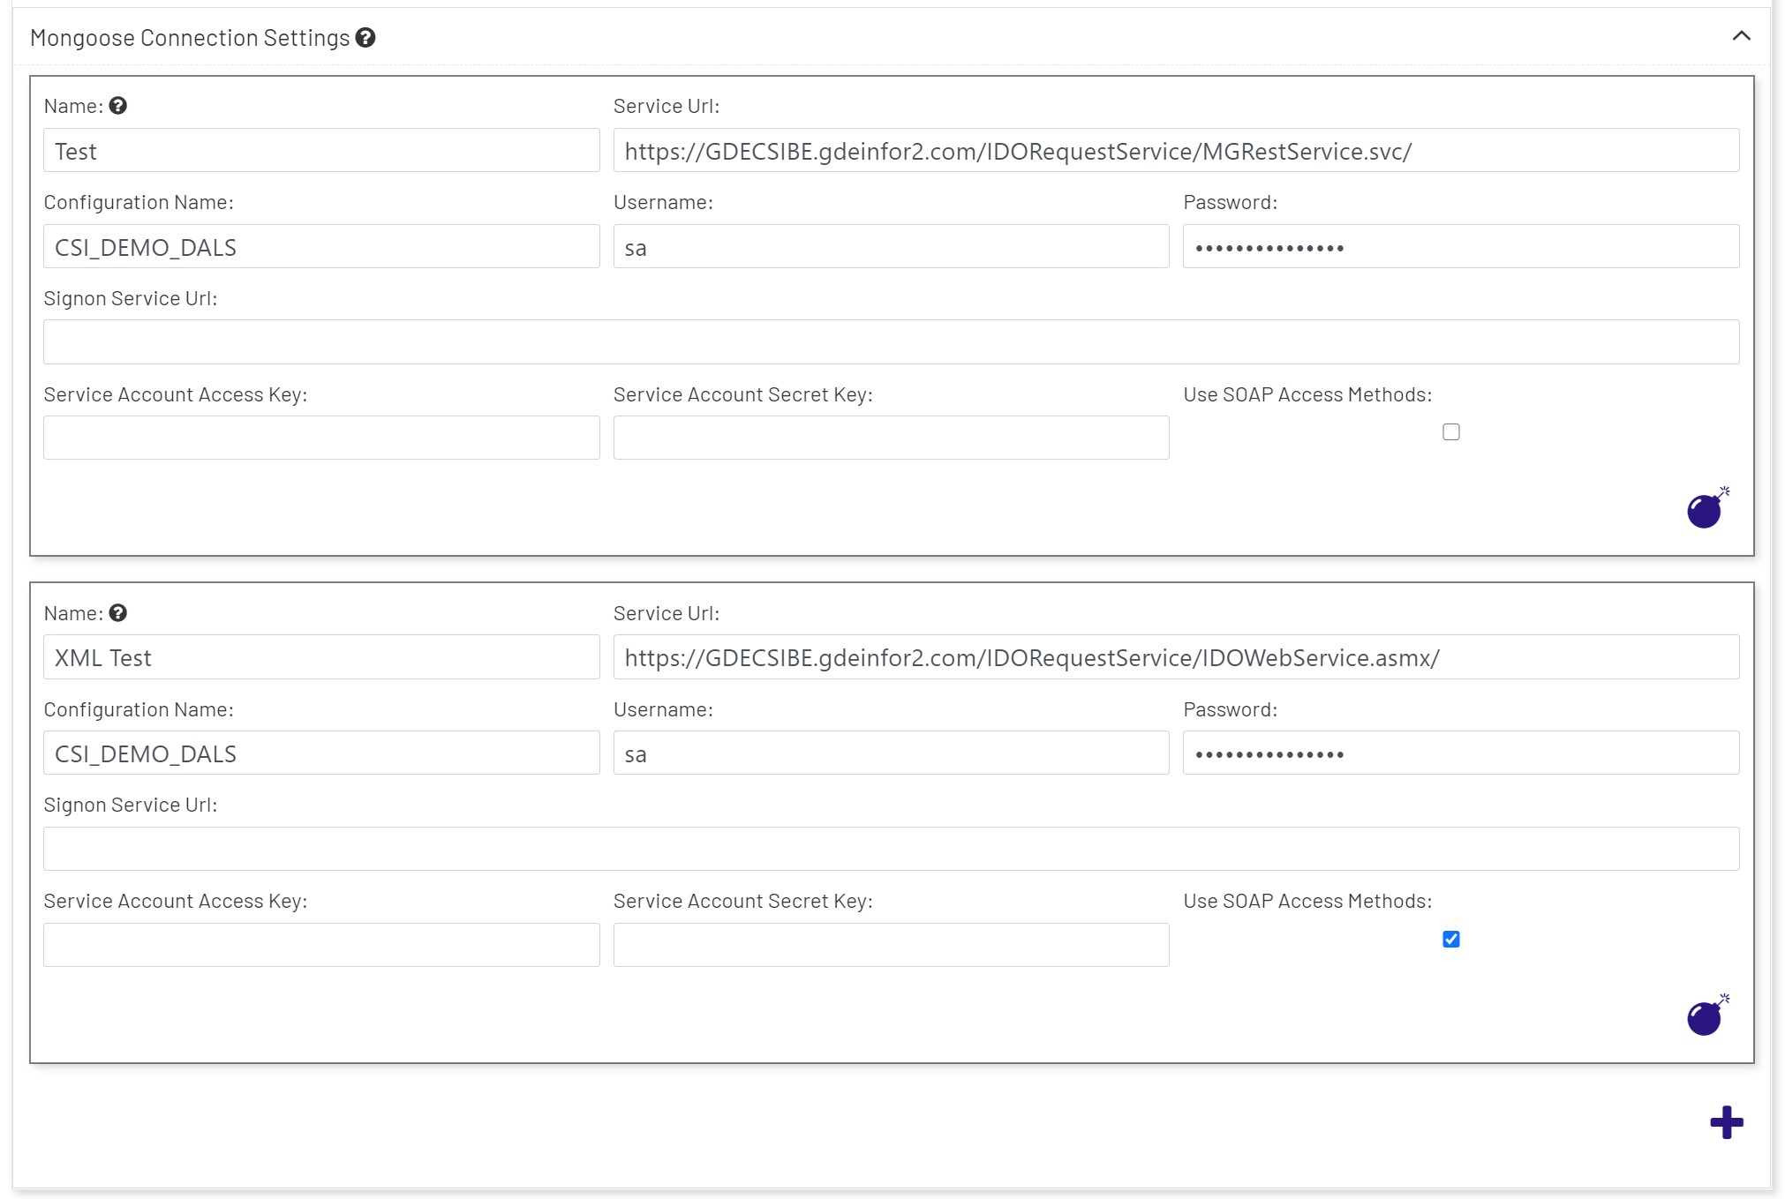
Task: Uncheck SOAP Access Methods for XML Test
Action: pos(1450,940)
